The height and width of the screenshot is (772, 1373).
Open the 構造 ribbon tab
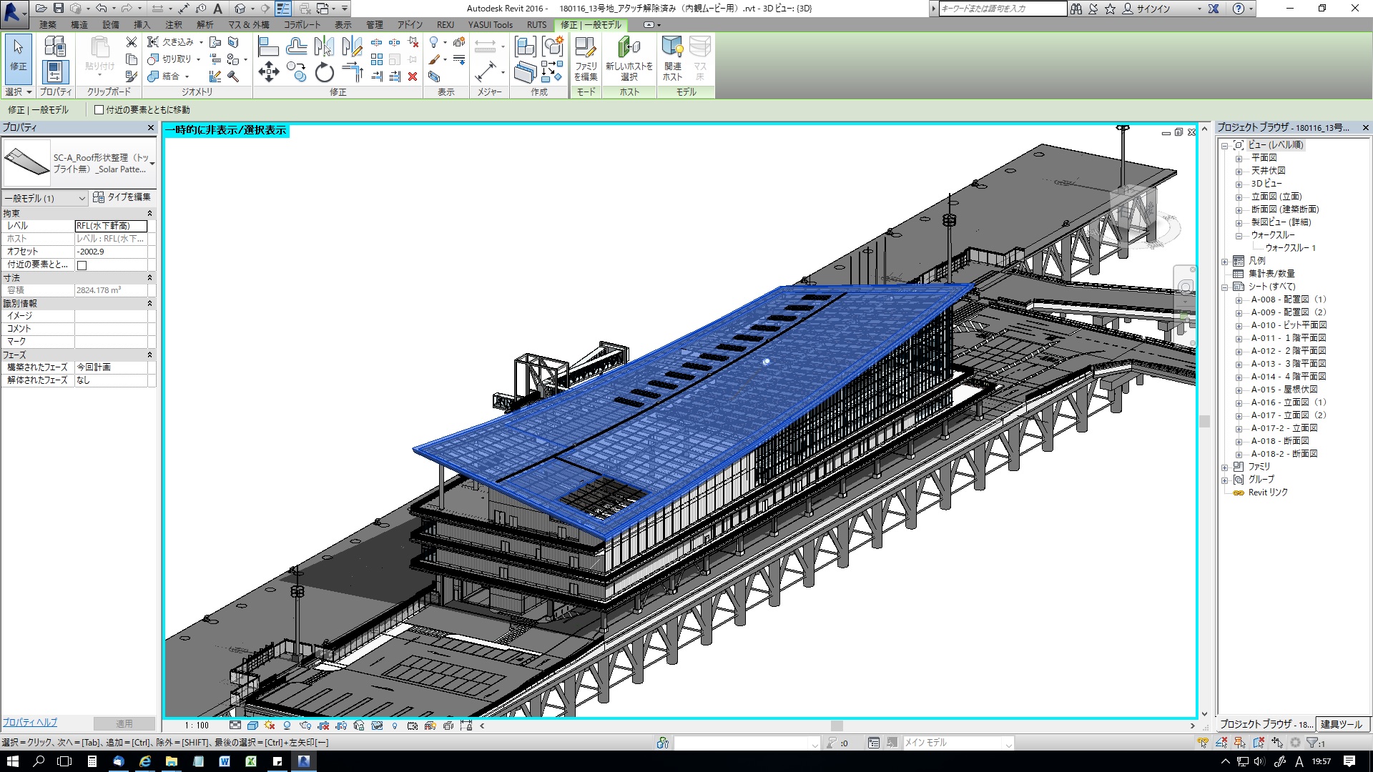pos(79,24)
